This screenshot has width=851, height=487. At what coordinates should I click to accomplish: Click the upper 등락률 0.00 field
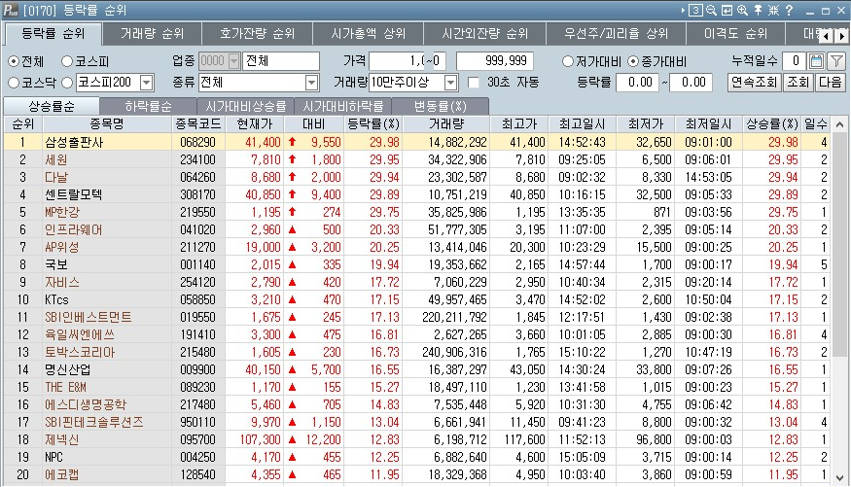[691, 83]
